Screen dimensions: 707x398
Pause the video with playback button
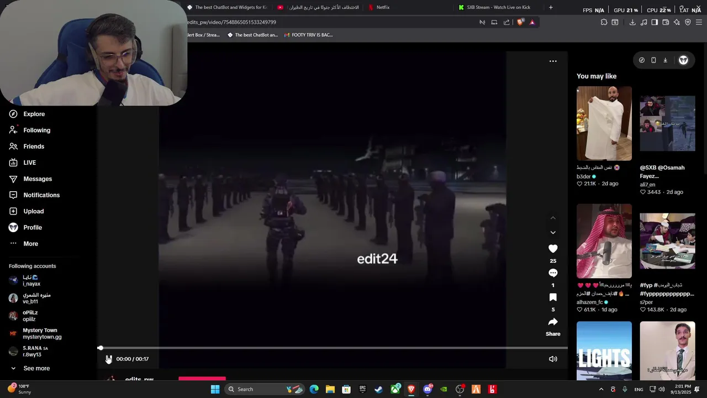coord(108,359)
